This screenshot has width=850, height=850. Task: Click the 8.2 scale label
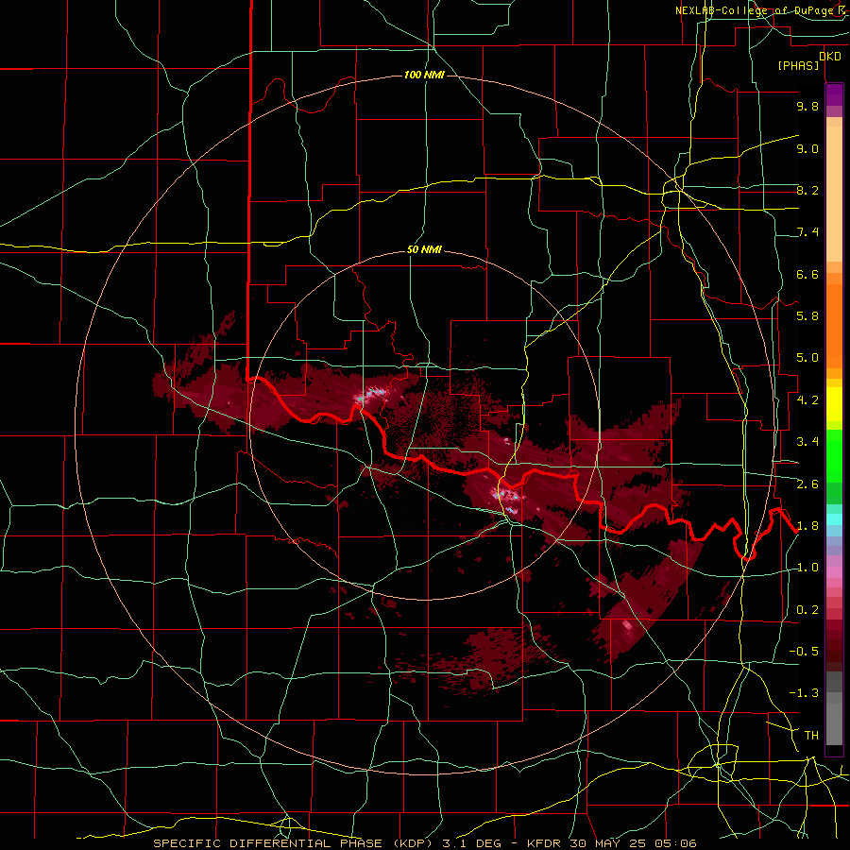tap(807, 190)
